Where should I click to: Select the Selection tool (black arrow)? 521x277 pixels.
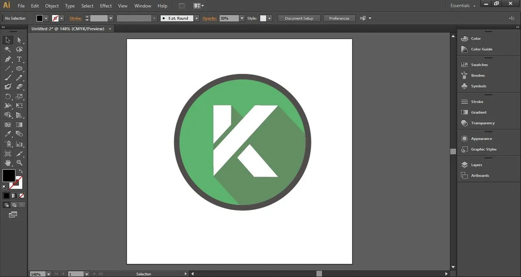click(x=8, y=40)
